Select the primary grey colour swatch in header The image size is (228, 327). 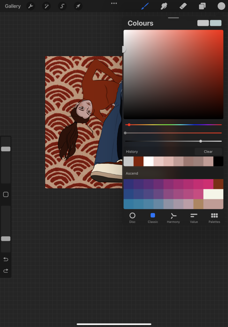coord(203,23)
